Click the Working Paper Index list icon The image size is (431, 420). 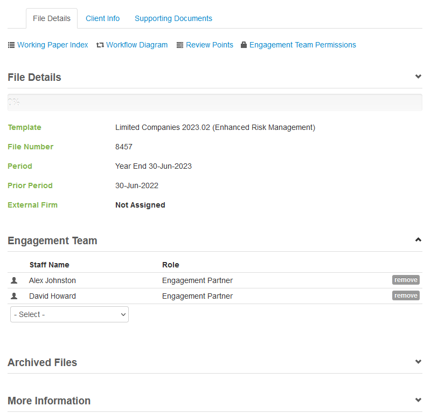tap(11, 45)
